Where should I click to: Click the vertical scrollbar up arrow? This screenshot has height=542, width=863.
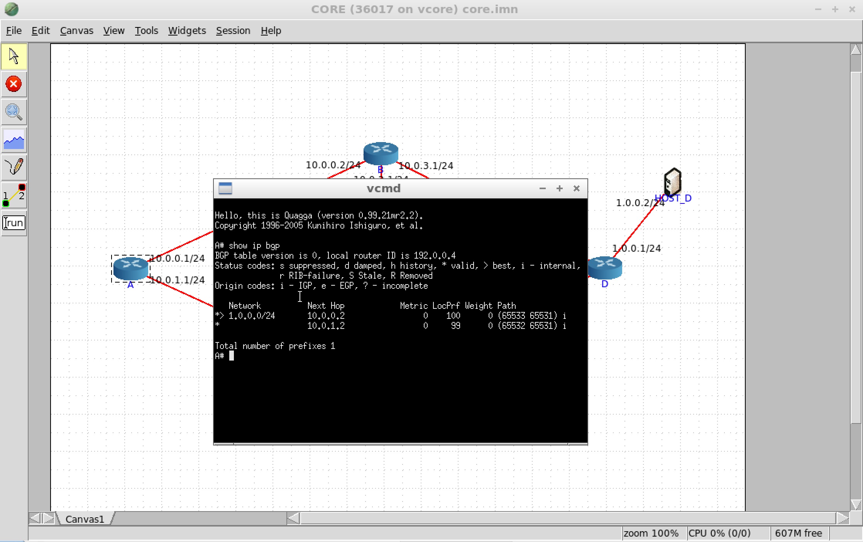pyautogui.click(x=856, y=50)
